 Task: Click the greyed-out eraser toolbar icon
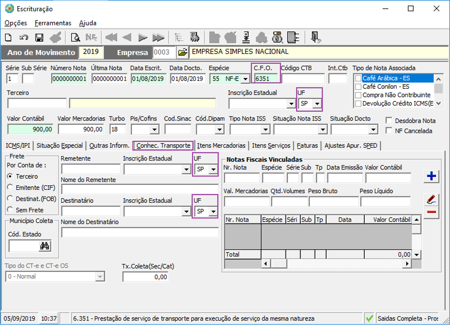pos(55,38)
